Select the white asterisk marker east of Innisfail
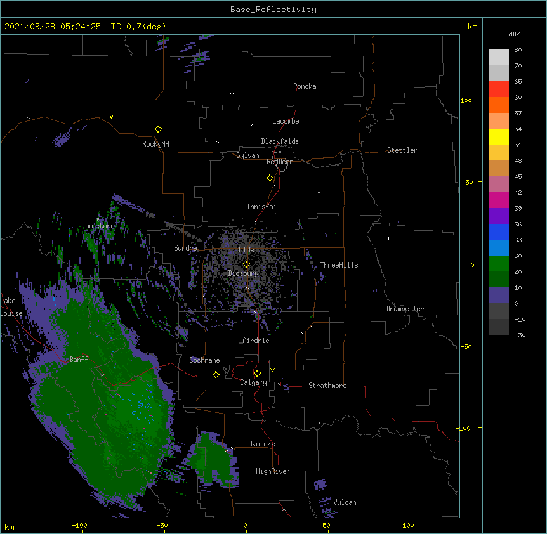 [319, 192]
